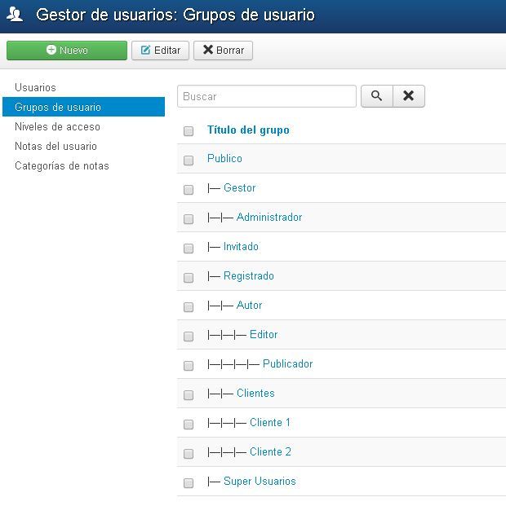
Task: Sort by Título del grupo column header
Action: coord(248,130)
